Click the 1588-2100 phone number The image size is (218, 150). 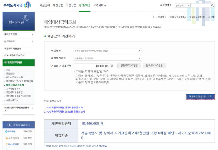pos(27,144)
